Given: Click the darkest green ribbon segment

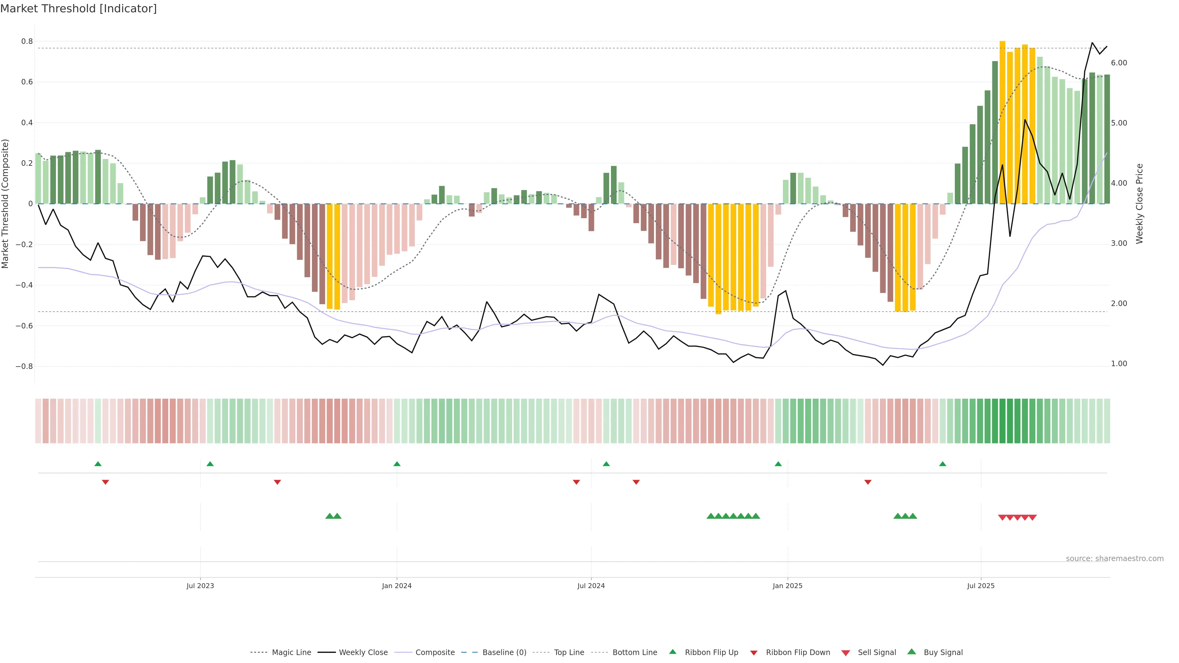Looking at the screenshot, I should [1002, 421].
